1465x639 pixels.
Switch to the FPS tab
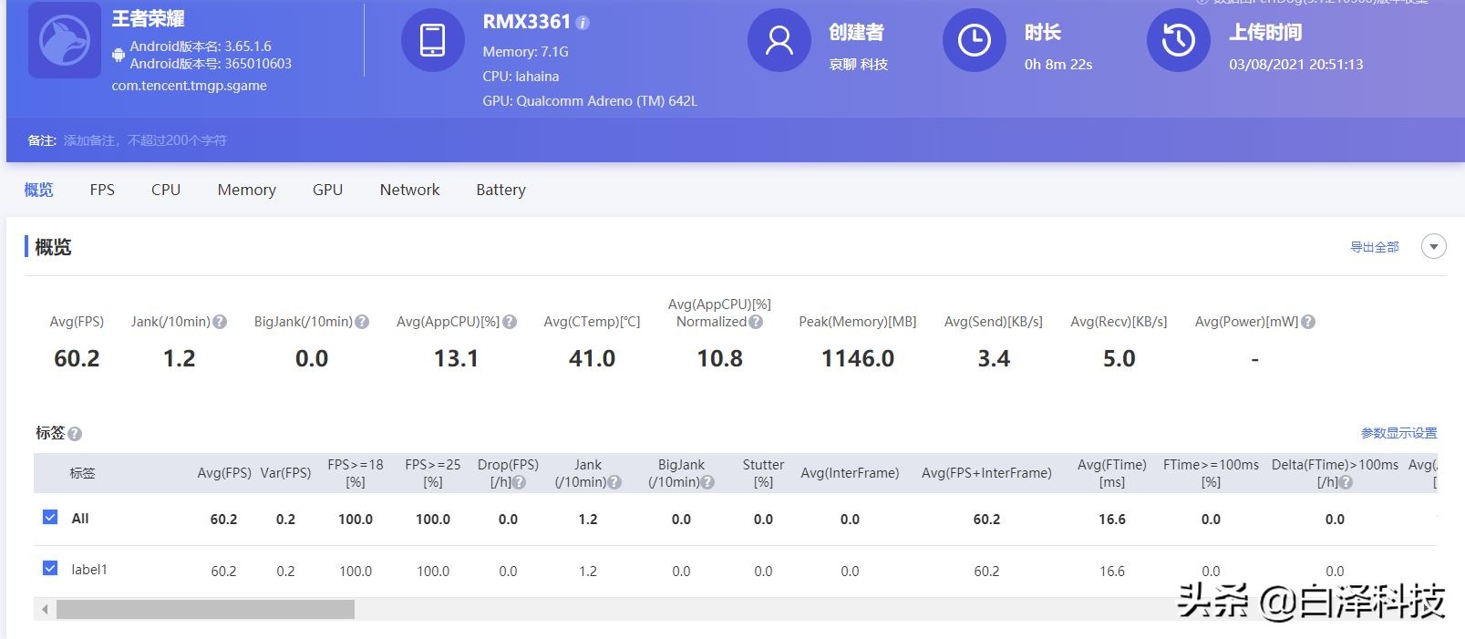click(102, 190)
